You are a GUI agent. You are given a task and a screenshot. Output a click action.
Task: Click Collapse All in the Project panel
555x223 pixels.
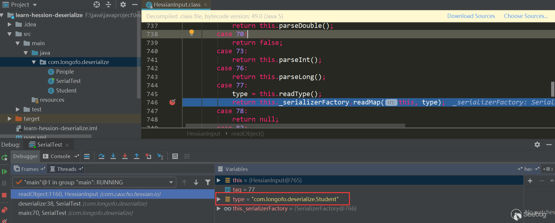pyautogui.click(x=108, y=4)
